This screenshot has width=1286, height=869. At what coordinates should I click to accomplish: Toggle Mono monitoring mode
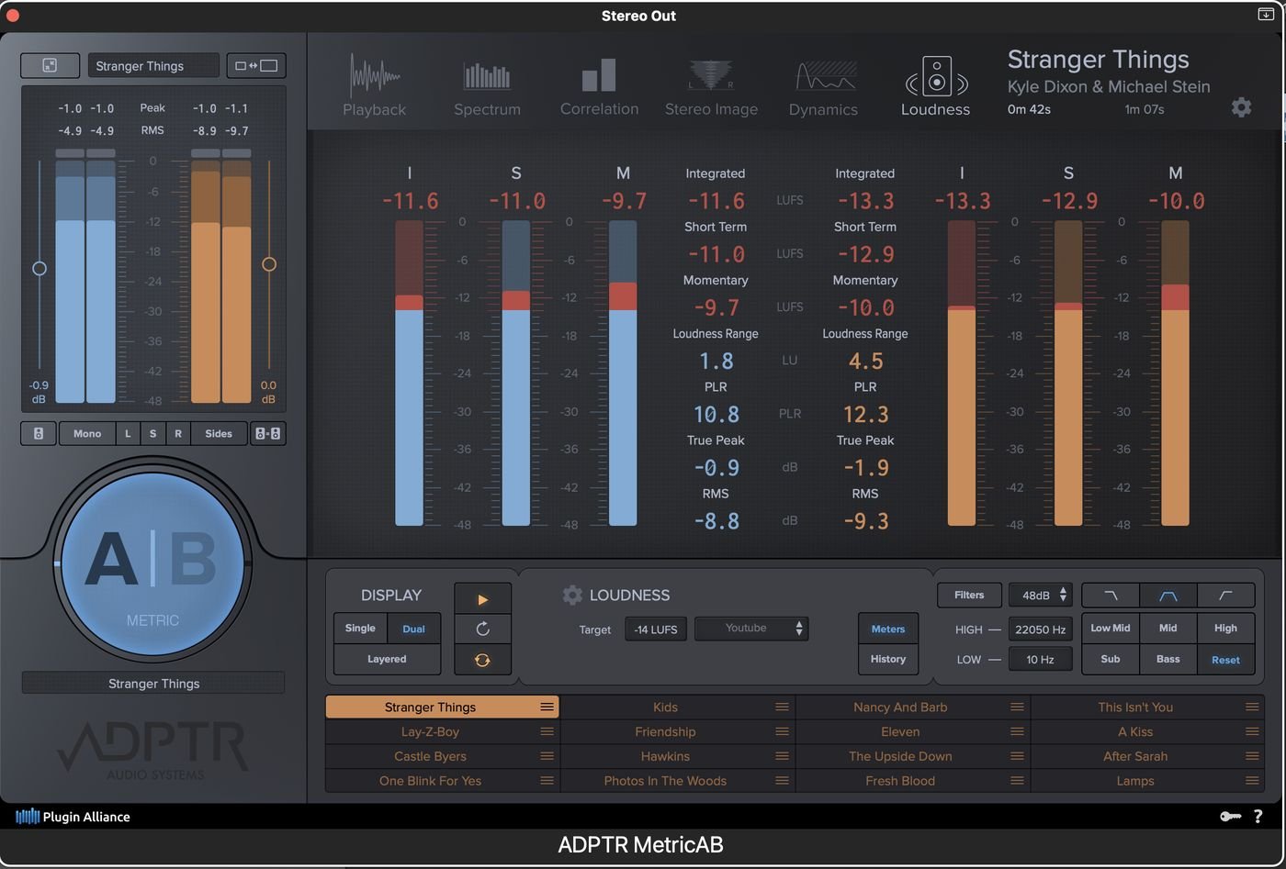(x=87, y=433)
